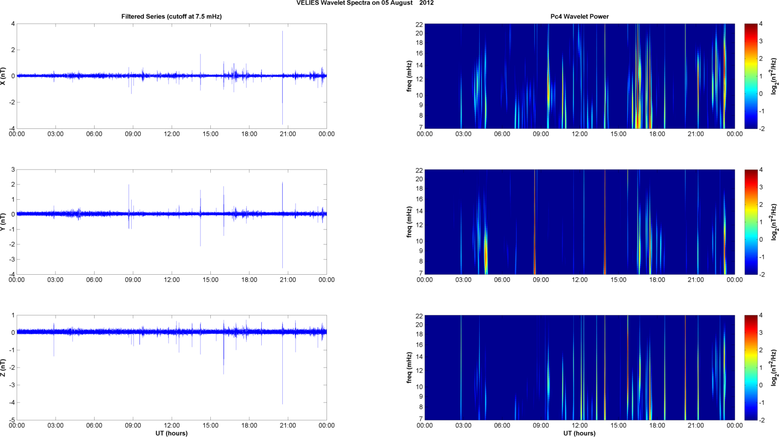
Task: Click the middle spectrogram's colorbar
Action: point(751,222)
